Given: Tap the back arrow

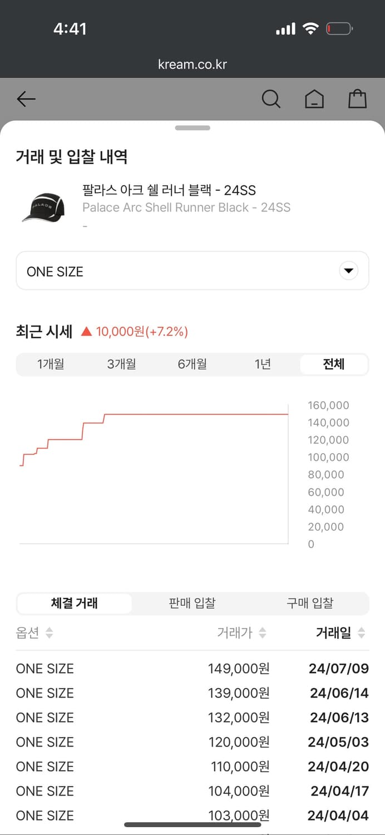Looking at the screenshot, I should pyautogui.click(x=26, y=99).
